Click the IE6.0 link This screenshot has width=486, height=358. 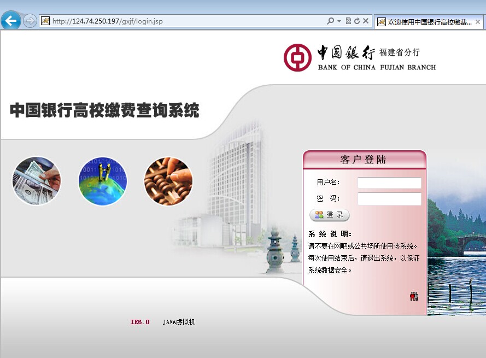click(x=140, y=322)
